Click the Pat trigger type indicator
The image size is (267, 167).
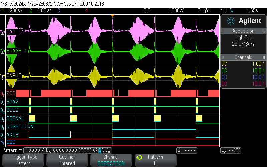(223, 11)
